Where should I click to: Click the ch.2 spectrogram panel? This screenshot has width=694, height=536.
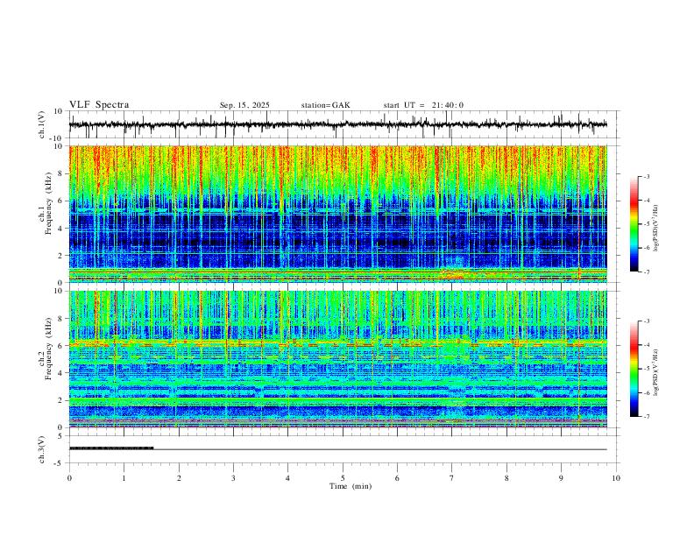(338, 359)
